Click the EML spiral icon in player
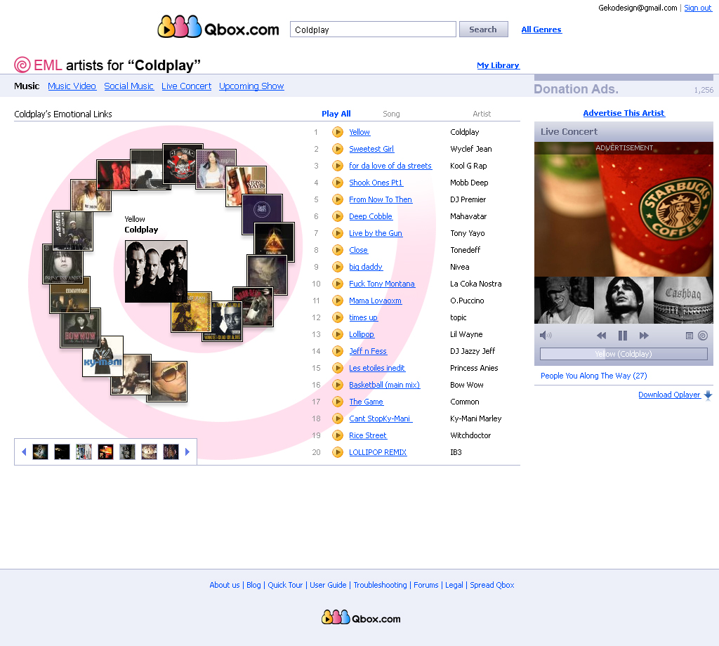 click(702, 336)
